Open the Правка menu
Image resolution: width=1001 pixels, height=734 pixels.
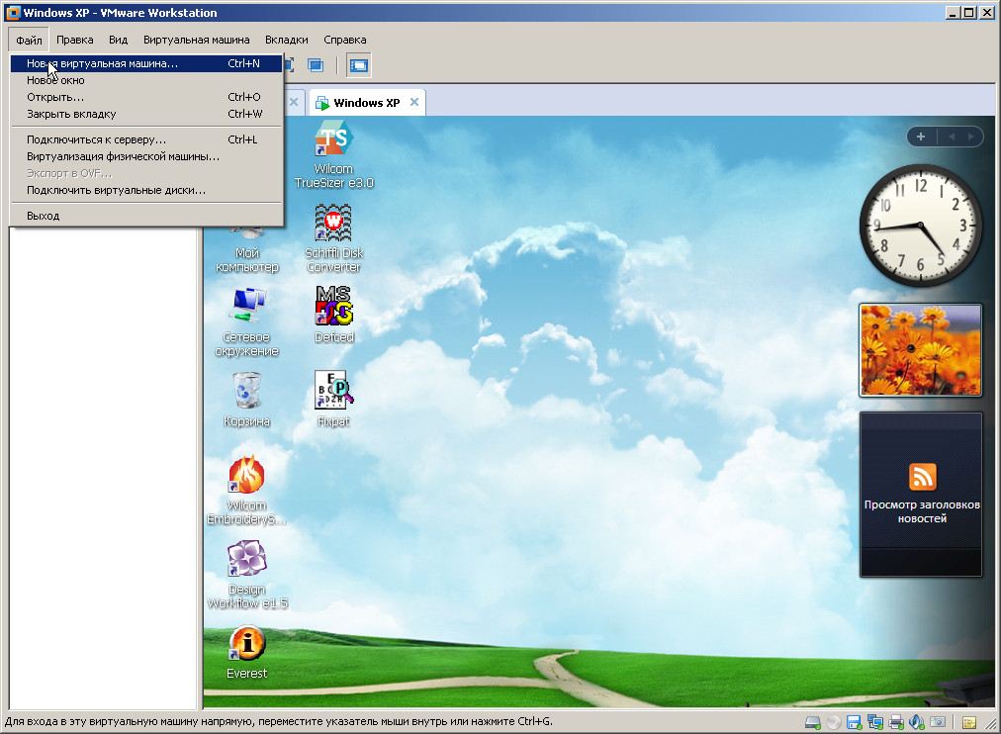tap(75, 40)
